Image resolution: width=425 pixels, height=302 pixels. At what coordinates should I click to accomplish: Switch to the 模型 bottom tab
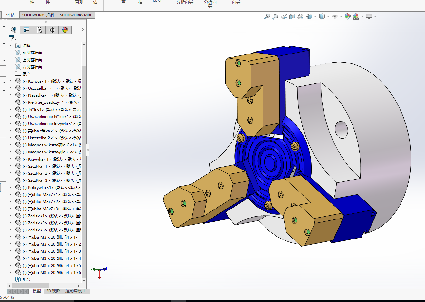pos(37,291)
